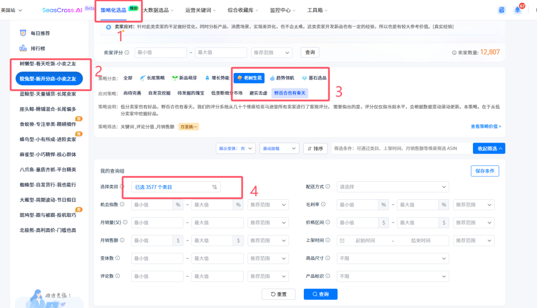Click the 新品萌芽 sprout icon
537x308 pixels.
tap(175, 77)
